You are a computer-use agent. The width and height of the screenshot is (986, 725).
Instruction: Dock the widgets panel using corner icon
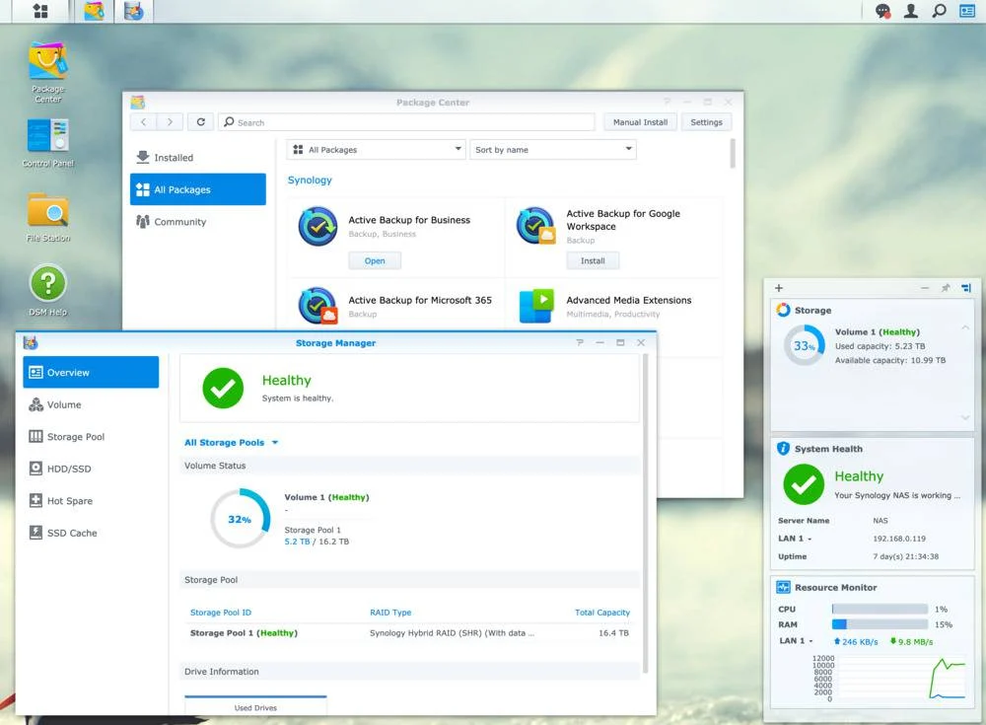pos(966,288)
